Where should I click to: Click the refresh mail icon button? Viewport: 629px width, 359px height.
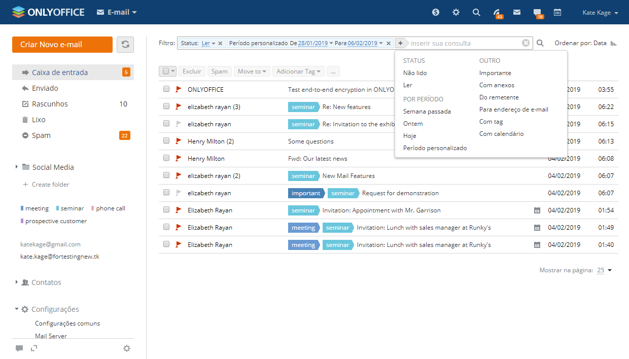tap(125, 45)
